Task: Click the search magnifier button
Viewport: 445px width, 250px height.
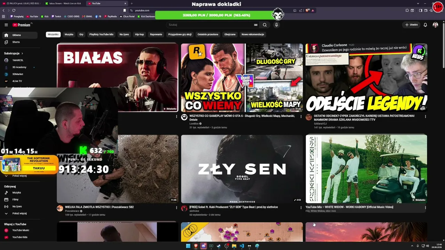Action: pyautogui.click(x=265, y=25)
